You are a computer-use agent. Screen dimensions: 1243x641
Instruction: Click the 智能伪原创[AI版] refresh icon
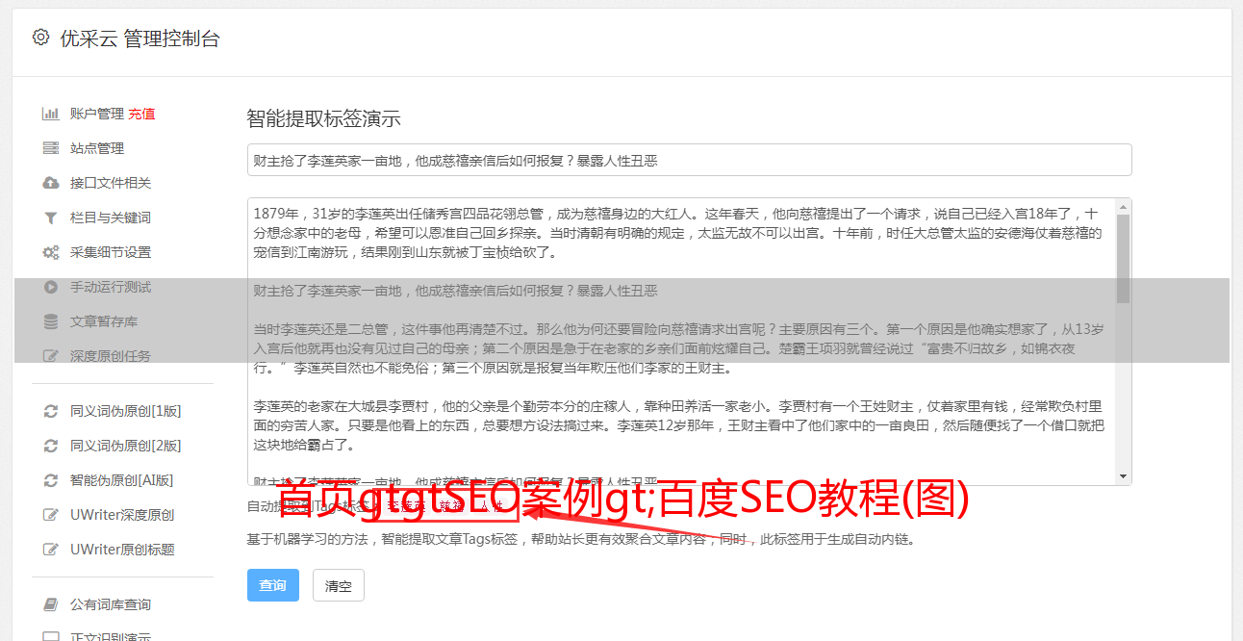pos(51,480)
